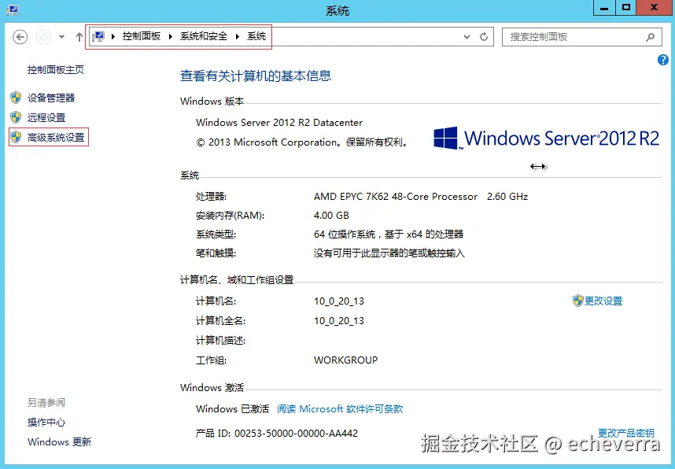Image resolution: width=675 pixels, height=469 pixels.
Task: Select 系统和安全 in the breadcrumb
Action: 204,36
